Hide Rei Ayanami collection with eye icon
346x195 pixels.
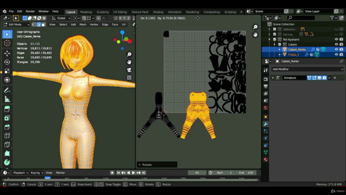coord(336,40)
